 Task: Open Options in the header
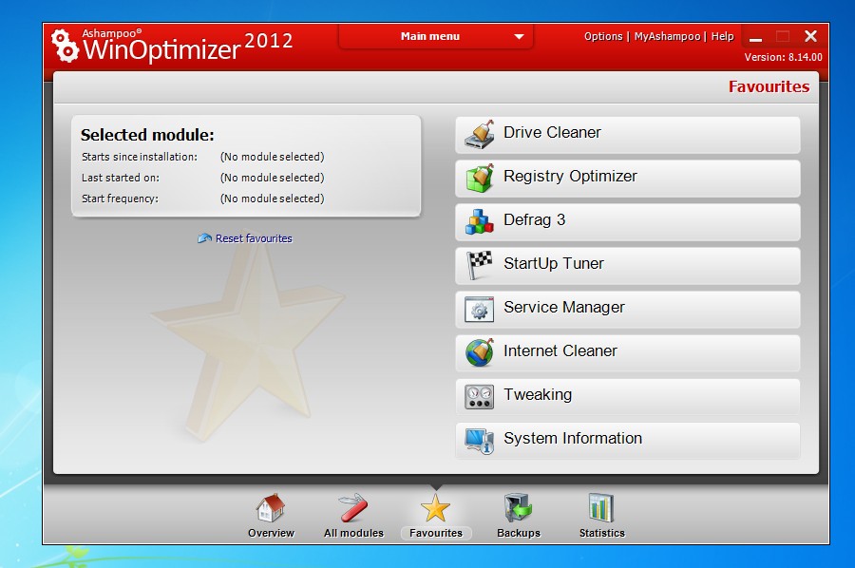click(603, 36)
